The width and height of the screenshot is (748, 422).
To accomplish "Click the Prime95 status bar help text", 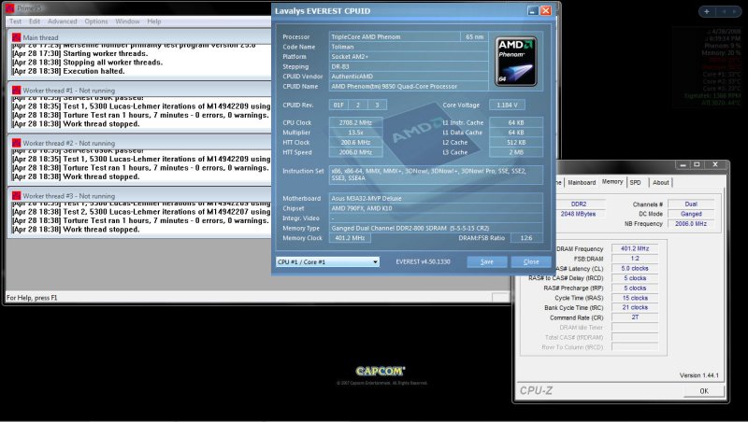I will pos(32,298).
